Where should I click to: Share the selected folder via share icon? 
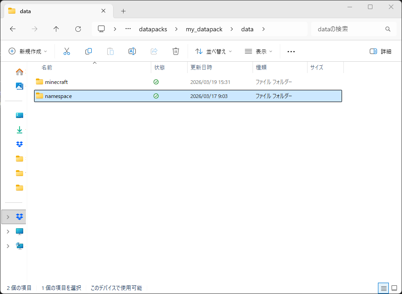point(154,51)
